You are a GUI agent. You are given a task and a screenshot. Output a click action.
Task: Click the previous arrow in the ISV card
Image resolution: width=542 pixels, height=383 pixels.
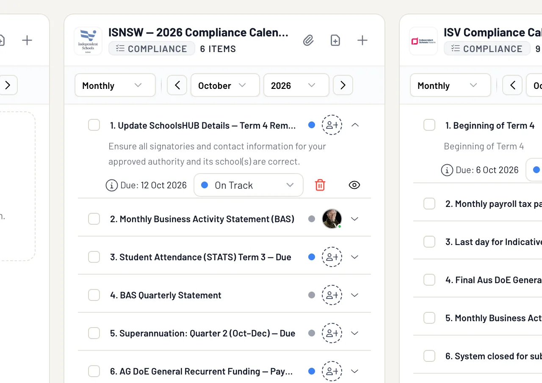512,85
